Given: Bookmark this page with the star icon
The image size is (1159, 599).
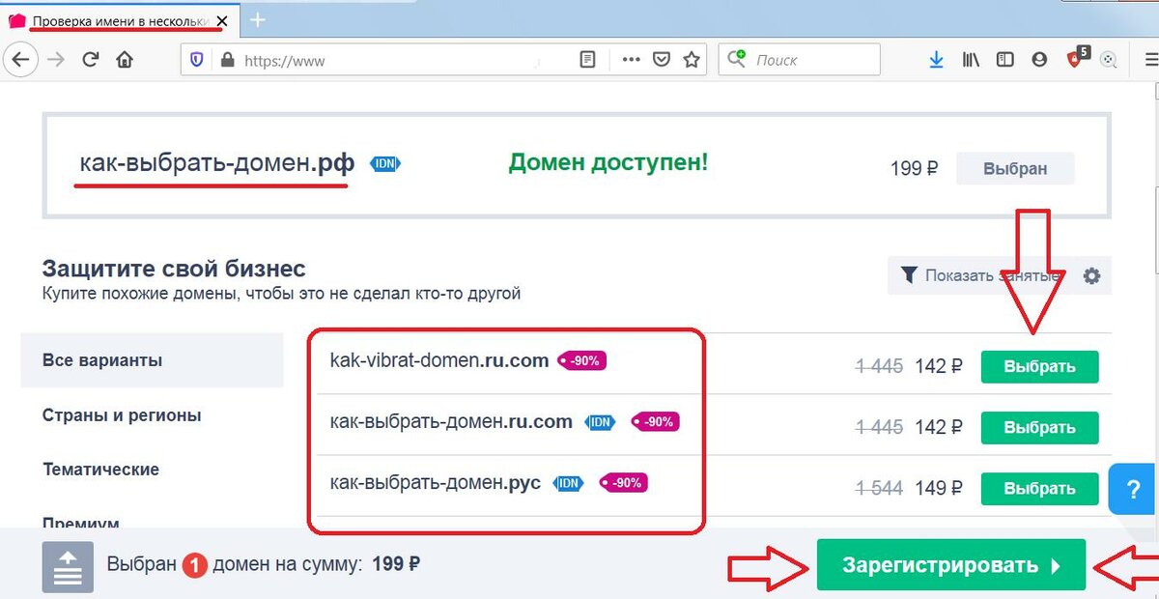Looking at the screenshot, I should coord(692,60).
